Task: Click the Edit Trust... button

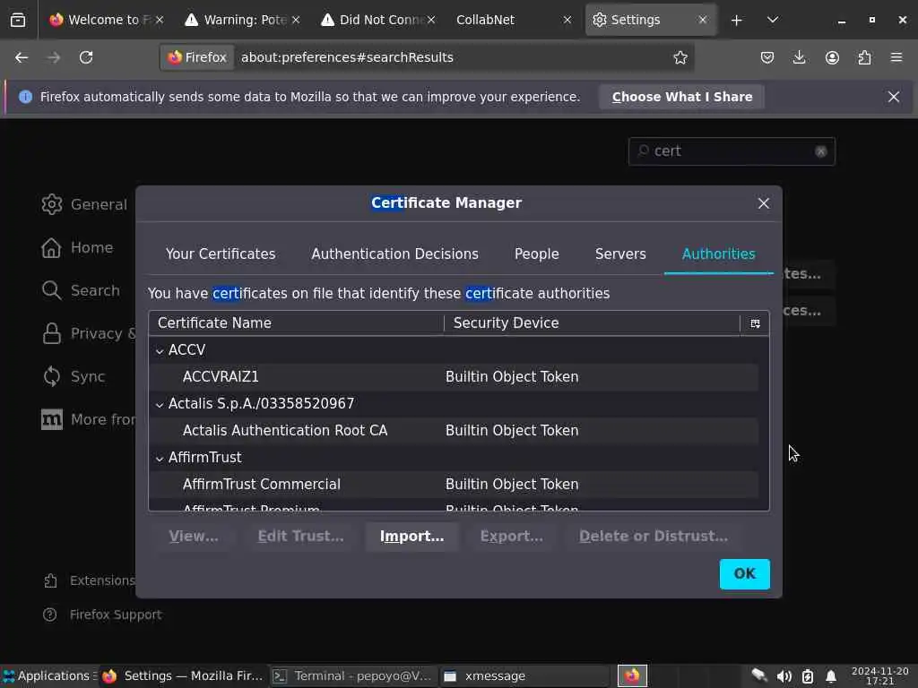Action: point(300,537)
